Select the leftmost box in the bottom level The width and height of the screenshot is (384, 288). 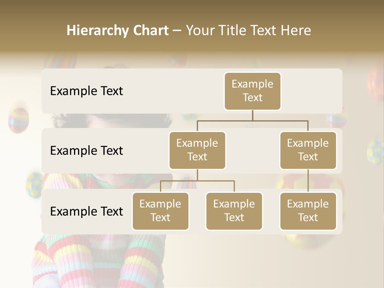(x=160, y=211)
